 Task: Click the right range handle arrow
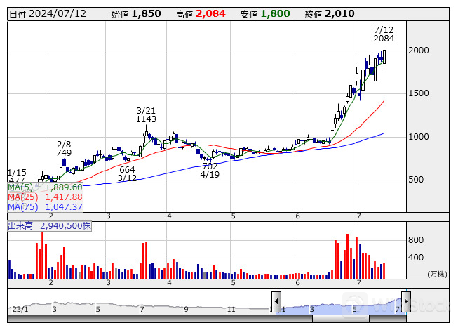pyautogui.click(x=405, y=301)
